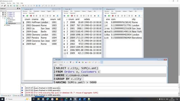
Task: Delete selected row in the Salespeople window
Action: pyautogui.click(x=113, y=16)
